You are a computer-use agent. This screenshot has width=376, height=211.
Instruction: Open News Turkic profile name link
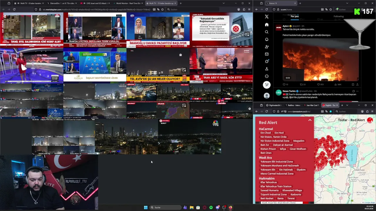pyautogui.click(x=289, y=91)
